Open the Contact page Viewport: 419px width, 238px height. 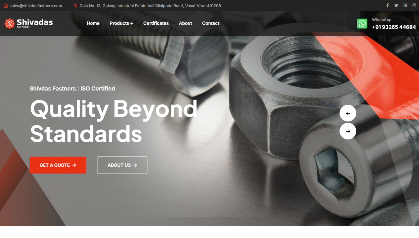point(211,23)
